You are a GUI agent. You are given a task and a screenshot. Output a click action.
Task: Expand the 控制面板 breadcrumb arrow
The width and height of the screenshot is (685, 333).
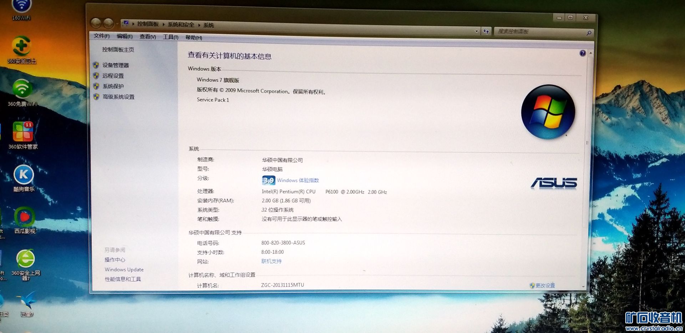pyautogui.click(x=163, y=24)
